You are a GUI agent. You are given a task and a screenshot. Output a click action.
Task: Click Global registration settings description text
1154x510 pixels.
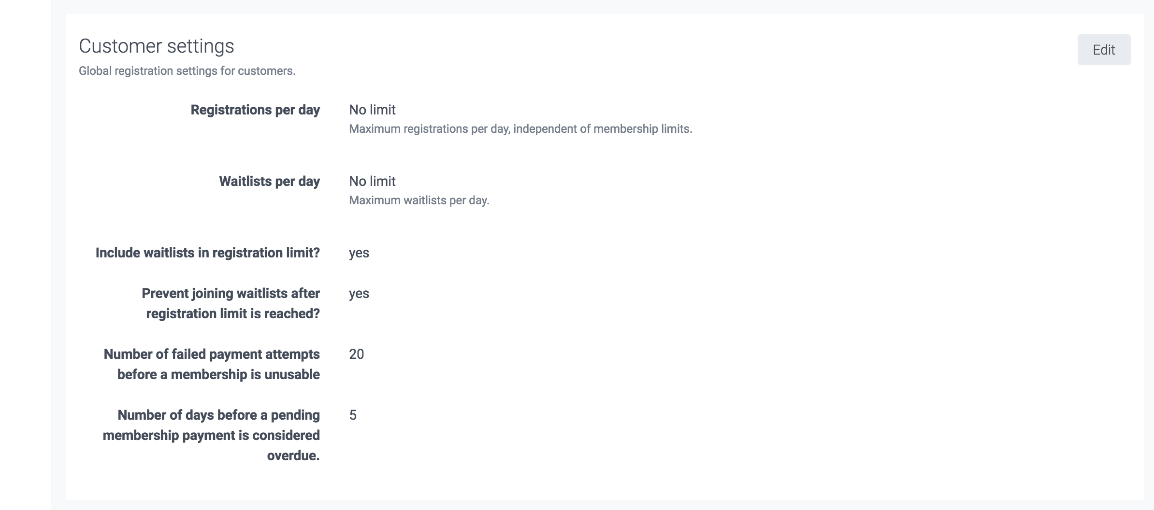point(187,71)
